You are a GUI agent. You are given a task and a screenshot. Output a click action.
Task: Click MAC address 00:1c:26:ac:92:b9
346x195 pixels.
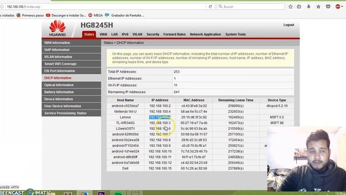tap(194, 168)
